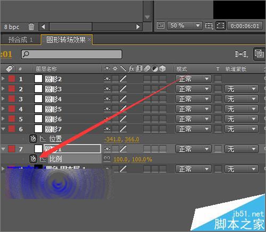The image size is (266, 232).
Task: Toggle the 比例 stopwatch keyframe icon
Action: tap(33, 159)
